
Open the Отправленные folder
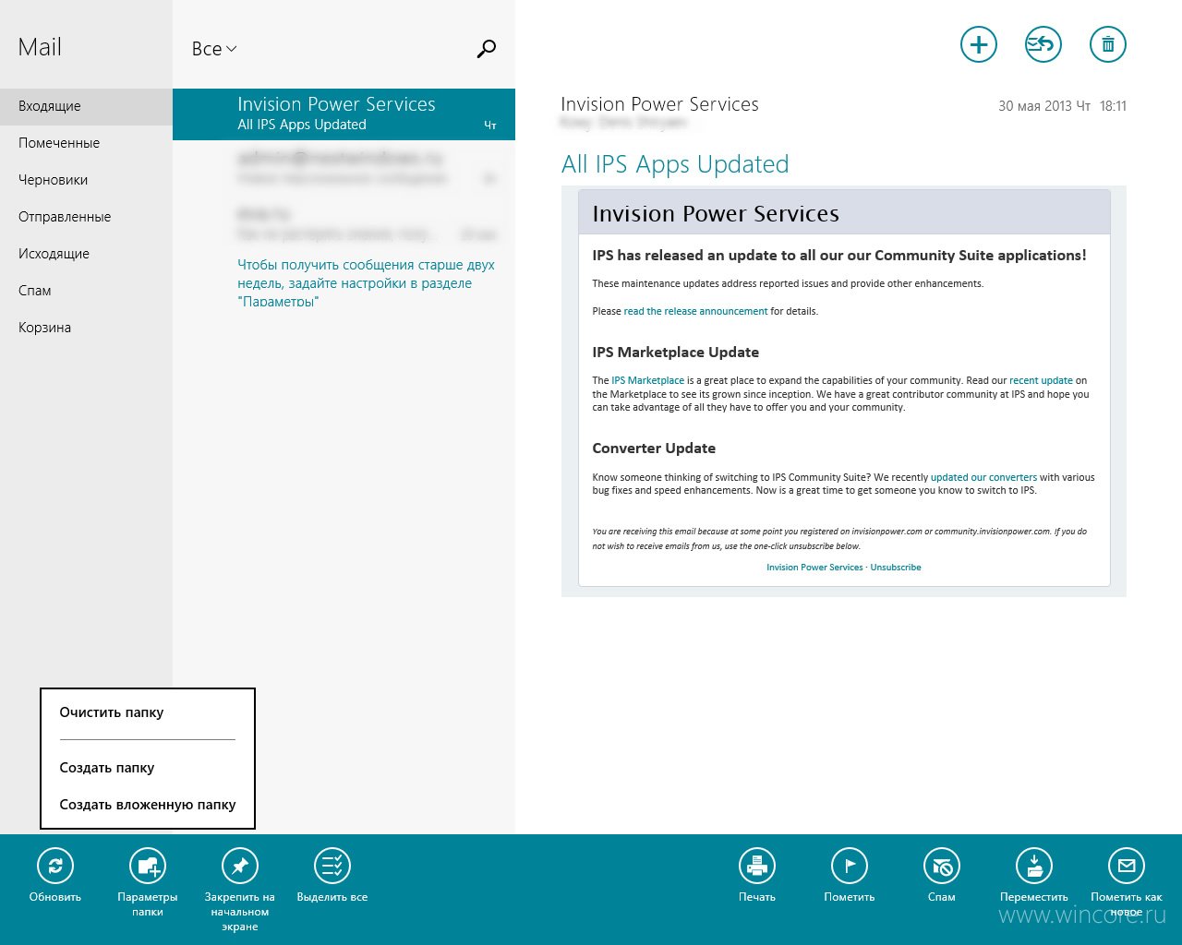point(86,217)
